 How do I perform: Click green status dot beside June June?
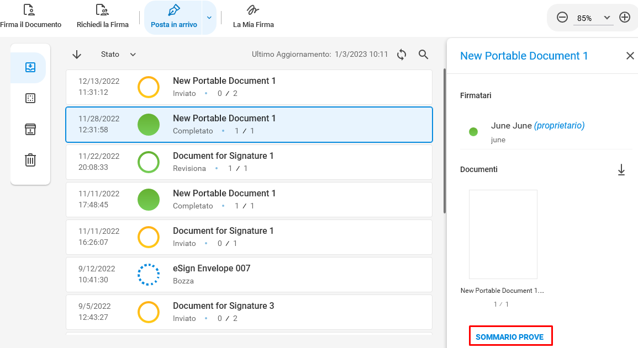click(473, 132)
